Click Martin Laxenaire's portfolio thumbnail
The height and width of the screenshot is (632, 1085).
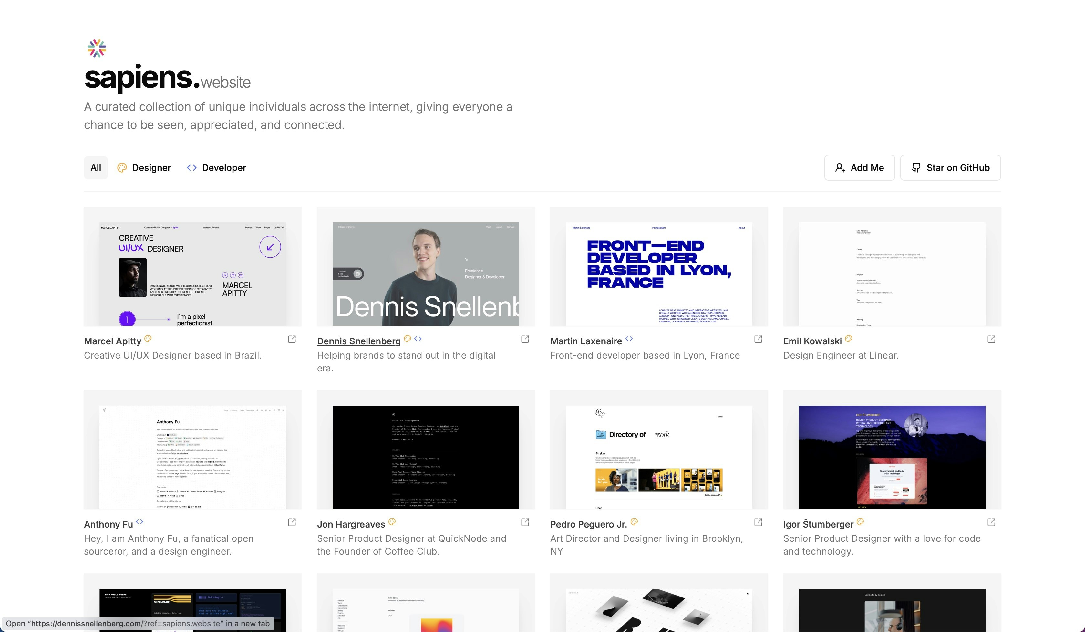[659, 273]
